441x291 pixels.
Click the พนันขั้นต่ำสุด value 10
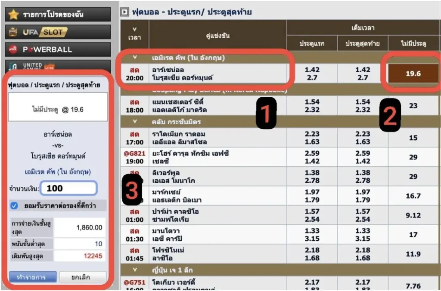(x=99, y=244)
